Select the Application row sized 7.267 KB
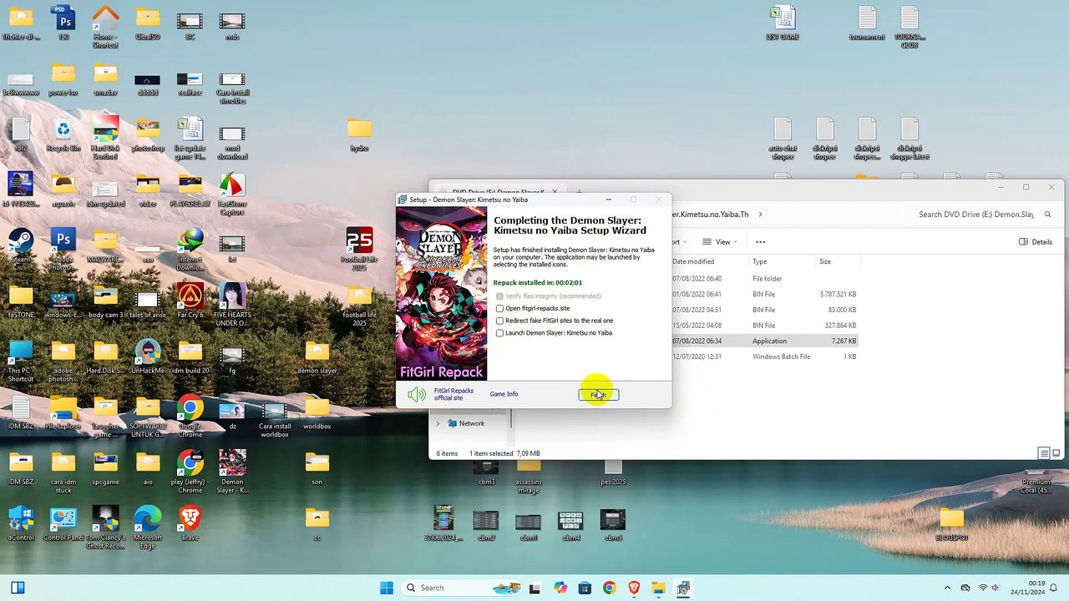Image resolution: width=1069 pixels, height=601 pixels. (x=765, y=341)
